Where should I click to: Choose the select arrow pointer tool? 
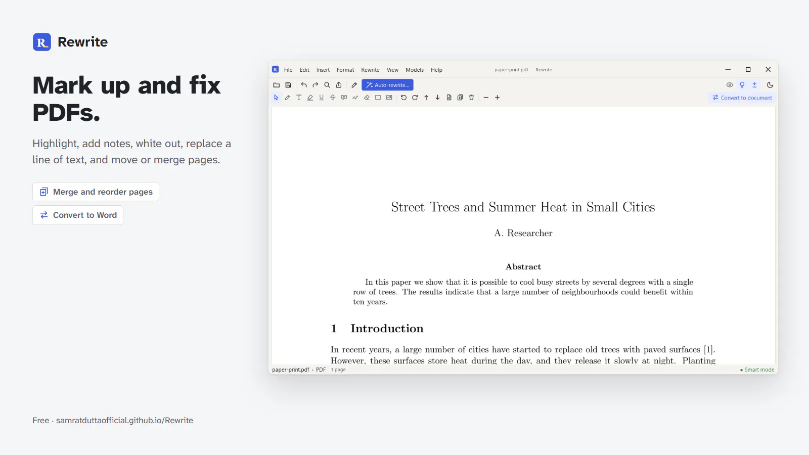pyautogui.click(x=276, y=98)
